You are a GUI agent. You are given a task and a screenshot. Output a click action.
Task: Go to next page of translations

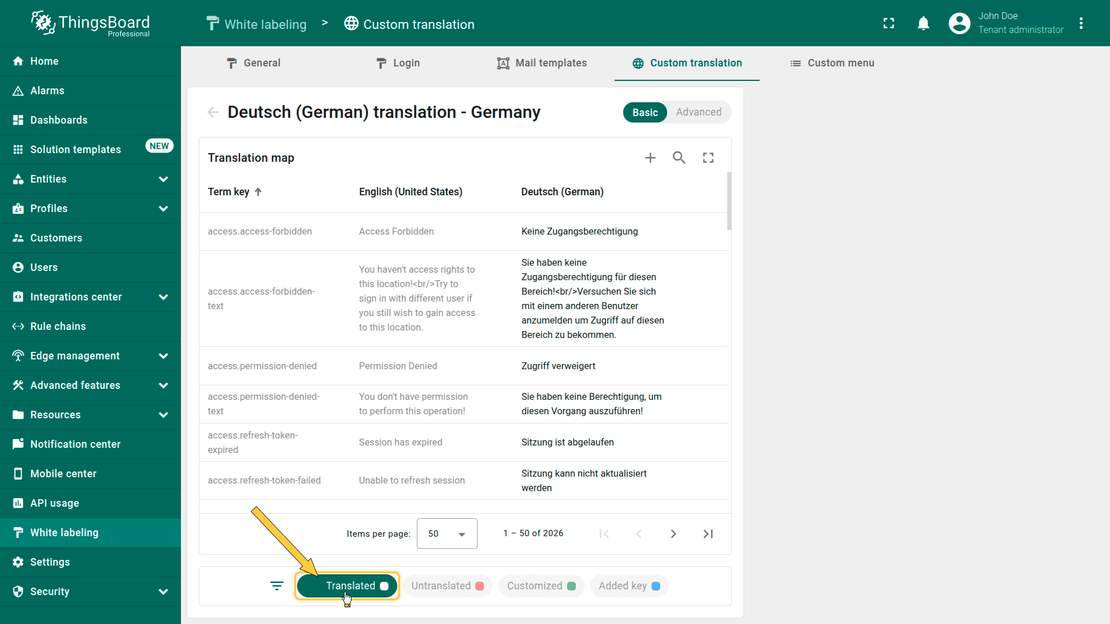point(674,534)
